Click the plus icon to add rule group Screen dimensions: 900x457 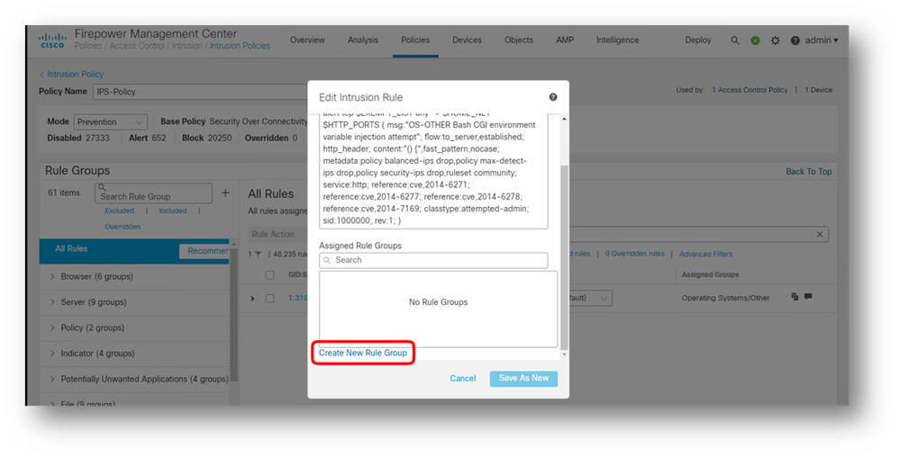pyautogui.click(x=225, y=193)
